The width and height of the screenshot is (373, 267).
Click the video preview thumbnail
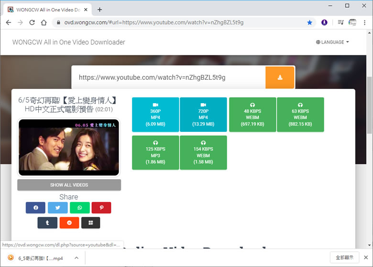point(69,147)
